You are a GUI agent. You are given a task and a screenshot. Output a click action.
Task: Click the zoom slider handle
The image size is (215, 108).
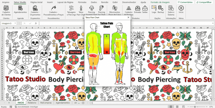tap(195, 107)
